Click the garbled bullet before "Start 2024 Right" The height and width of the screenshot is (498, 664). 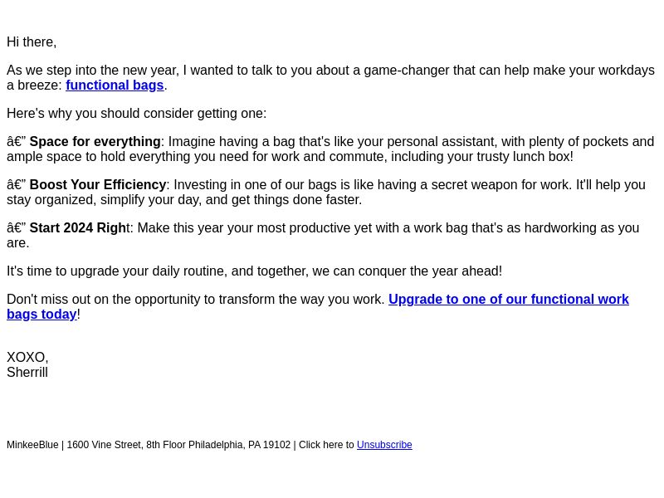(x=16, y=228)
